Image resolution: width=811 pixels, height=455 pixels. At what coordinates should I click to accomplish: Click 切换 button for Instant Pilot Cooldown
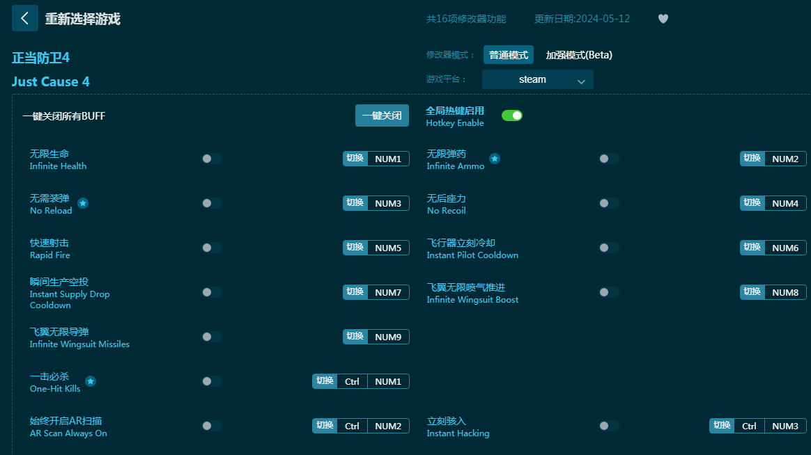(x=752, y=248)
